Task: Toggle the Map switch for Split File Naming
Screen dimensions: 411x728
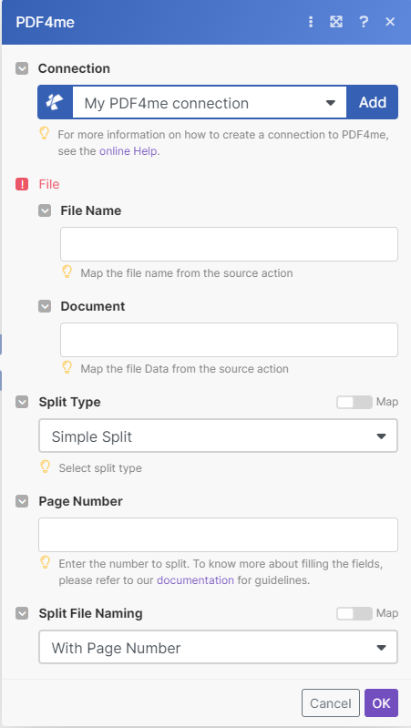Action: 354,613
